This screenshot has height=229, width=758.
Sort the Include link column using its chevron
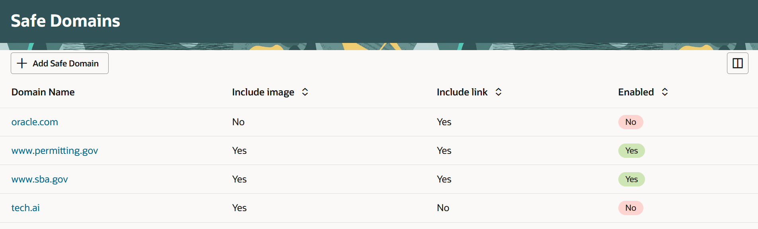click(499, 92)
